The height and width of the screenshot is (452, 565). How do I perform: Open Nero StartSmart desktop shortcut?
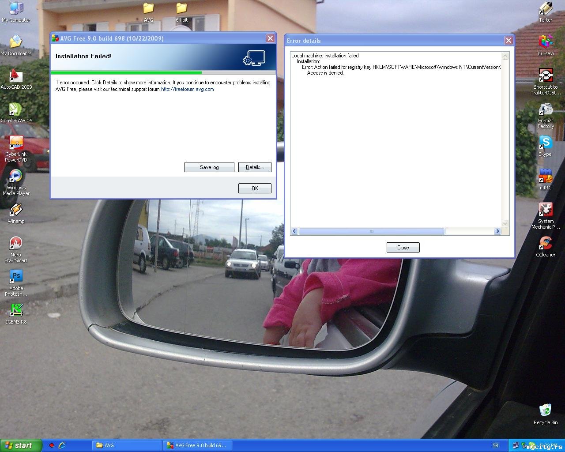16,249
